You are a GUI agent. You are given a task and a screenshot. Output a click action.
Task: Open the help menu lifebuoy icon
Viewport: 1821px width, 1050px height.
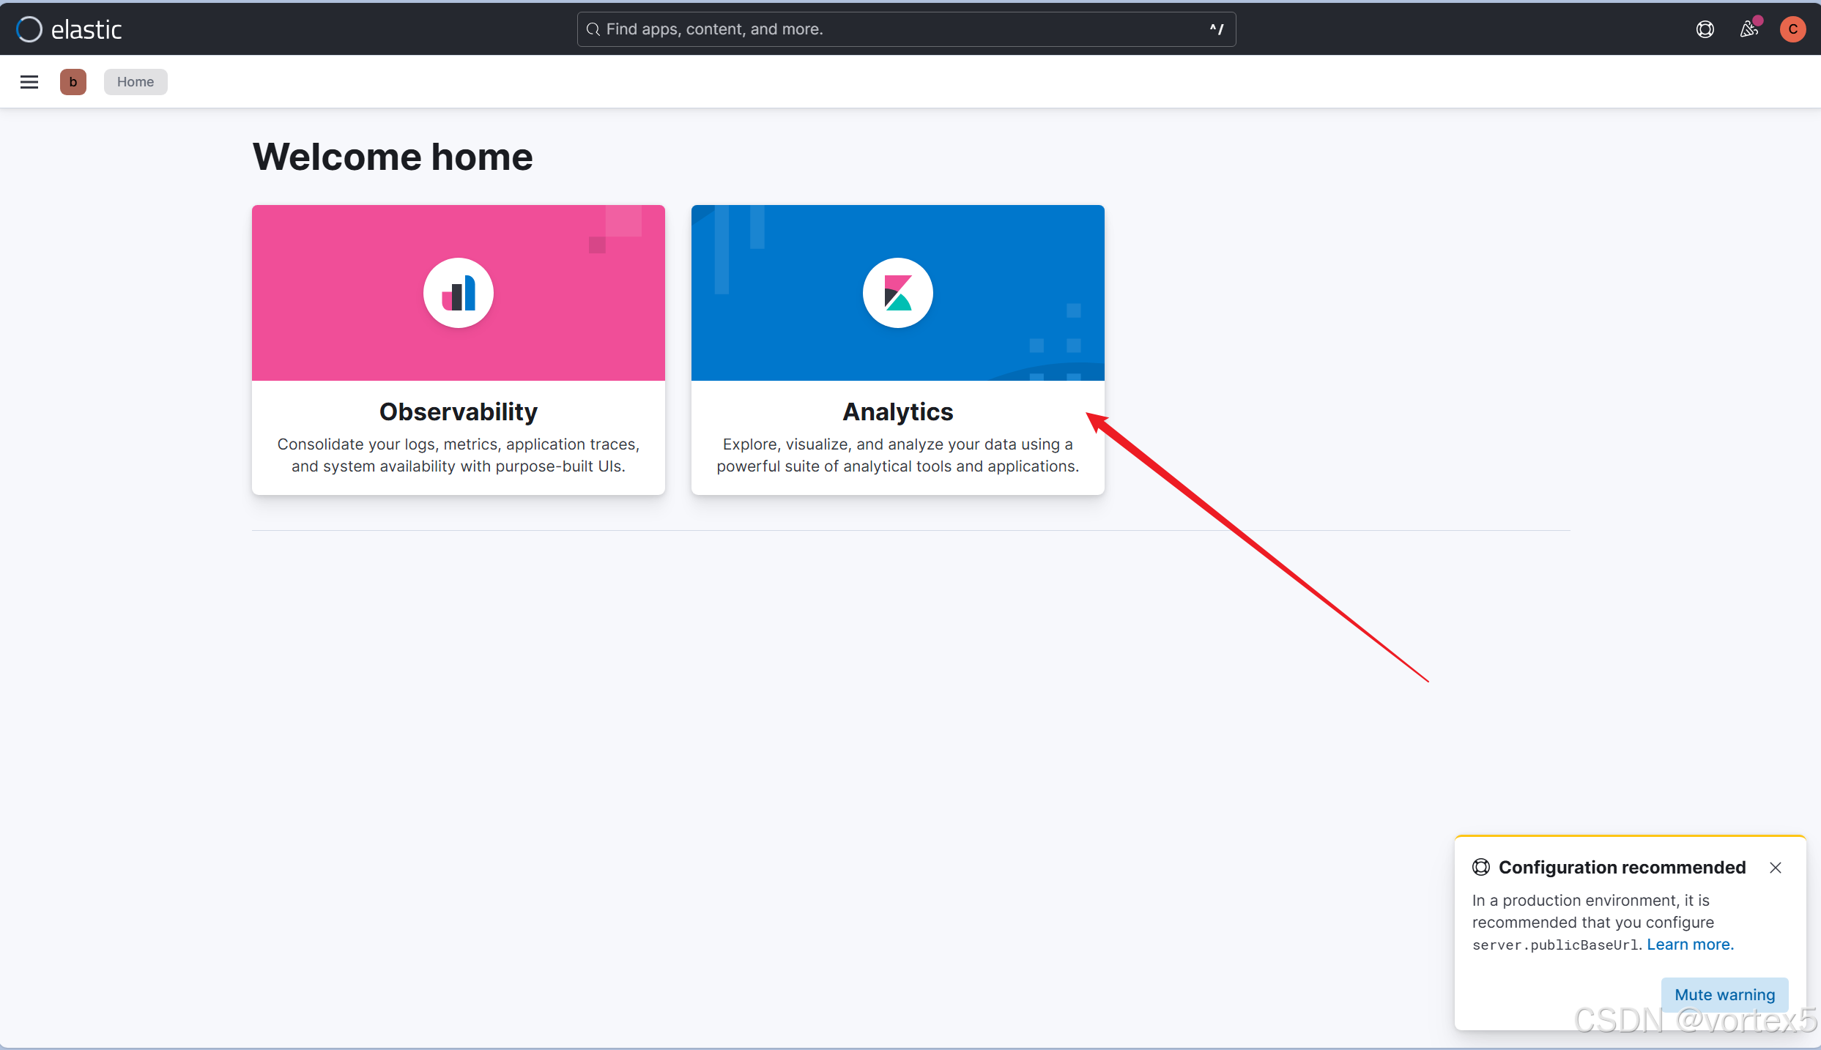point(1705,29)
